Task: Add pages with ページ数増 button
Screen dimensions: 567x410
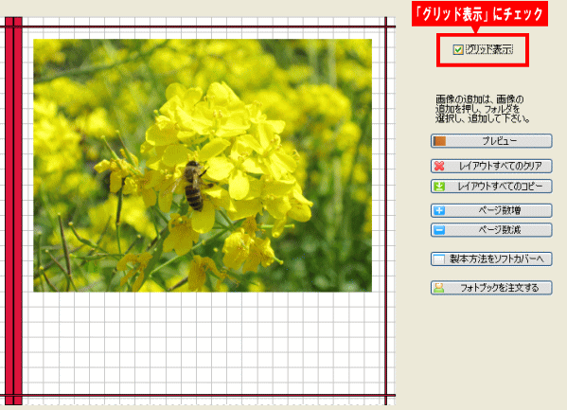Action: coord(491,210)
